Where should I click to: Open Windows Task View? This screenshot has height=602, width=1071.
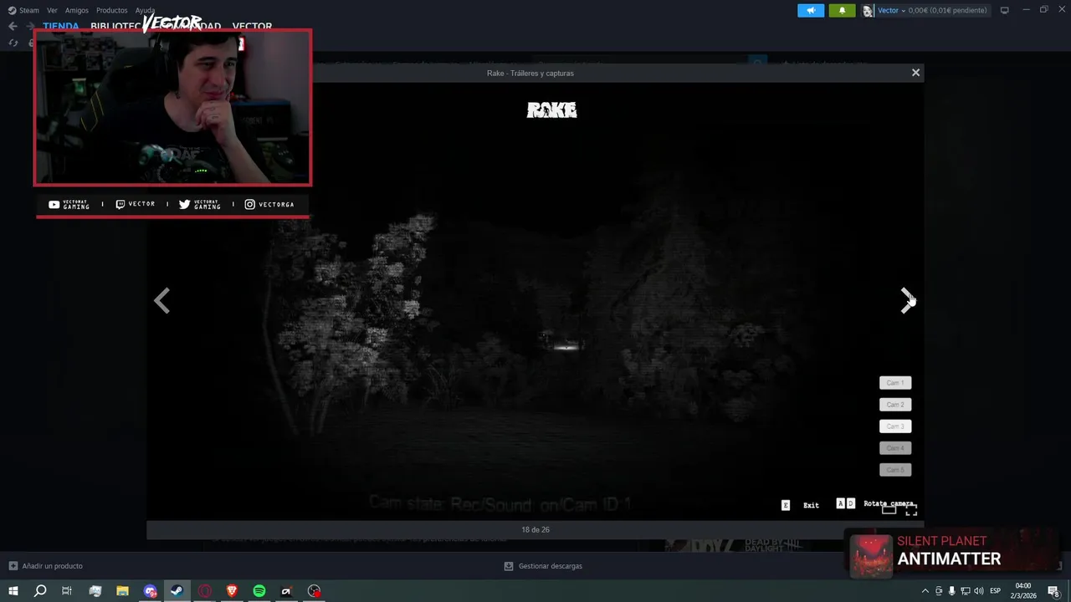coord(67,591)
